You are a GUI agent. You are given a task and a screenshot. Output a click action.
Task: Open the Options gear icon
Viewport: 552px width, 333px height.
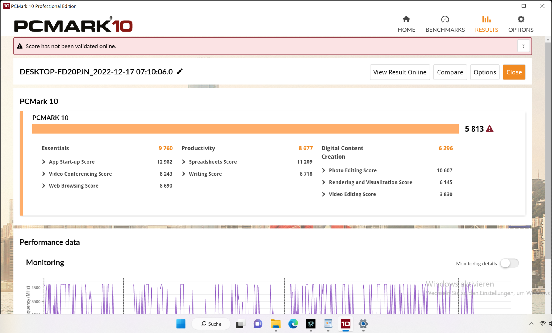click(x=521, y=19)
